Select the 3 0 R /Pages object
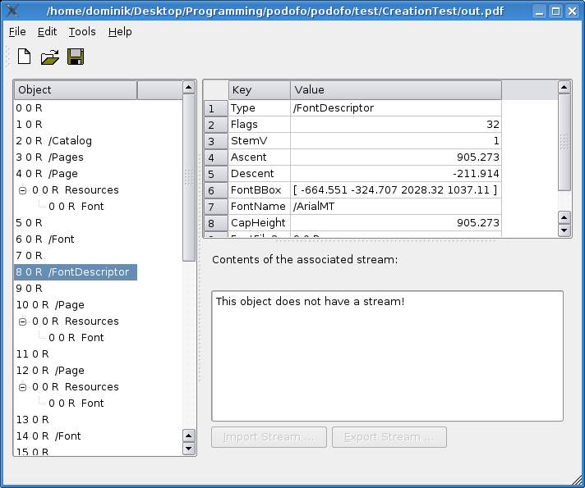This screenshot has width=585, height=488. [49, 157]
